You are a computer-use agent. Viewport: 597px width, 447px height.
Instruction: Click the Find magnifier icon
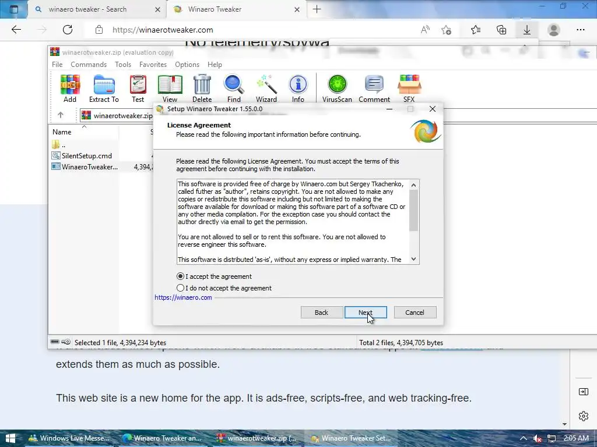coord(234,88)
